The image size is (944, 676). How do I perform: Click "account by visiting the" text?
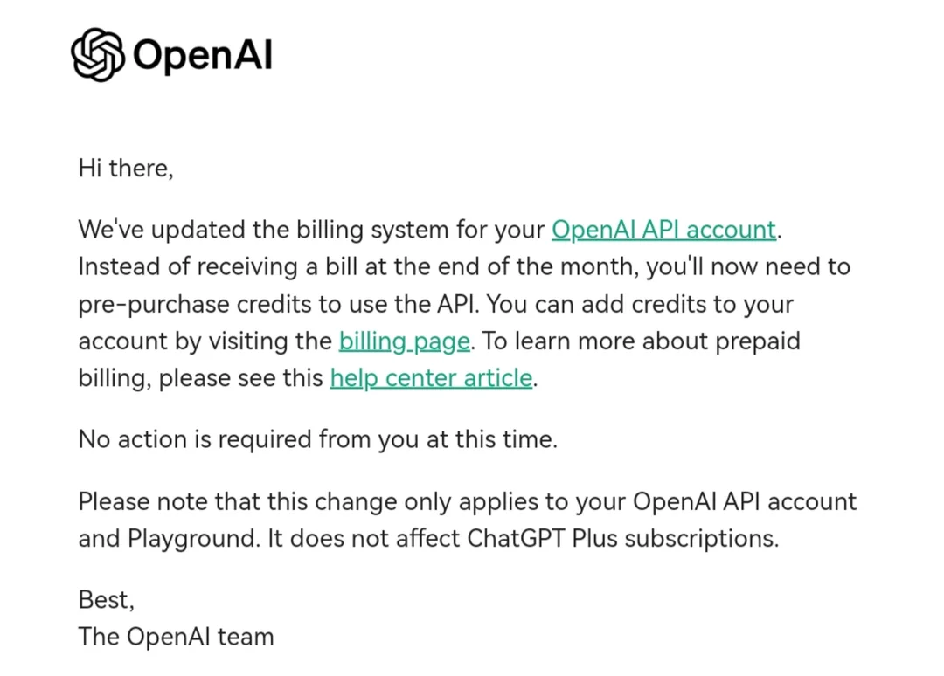point(205,341)
